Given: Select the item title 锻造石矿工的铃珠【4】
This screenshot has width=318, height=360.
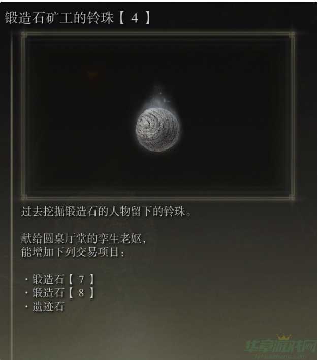Looking at the screenshot, I should [x=78, y=18].
